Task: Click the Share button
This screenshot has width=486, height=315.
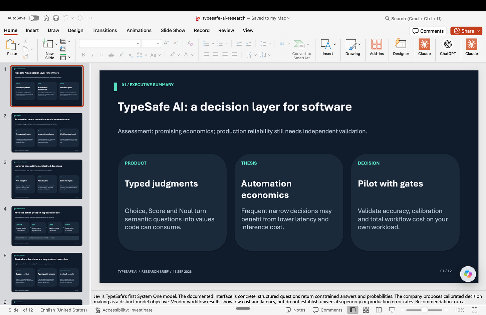Action: [464, 31]
